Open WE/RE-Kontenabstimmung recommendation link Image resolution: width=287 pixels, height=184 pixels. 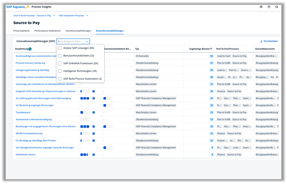[29, 134]
